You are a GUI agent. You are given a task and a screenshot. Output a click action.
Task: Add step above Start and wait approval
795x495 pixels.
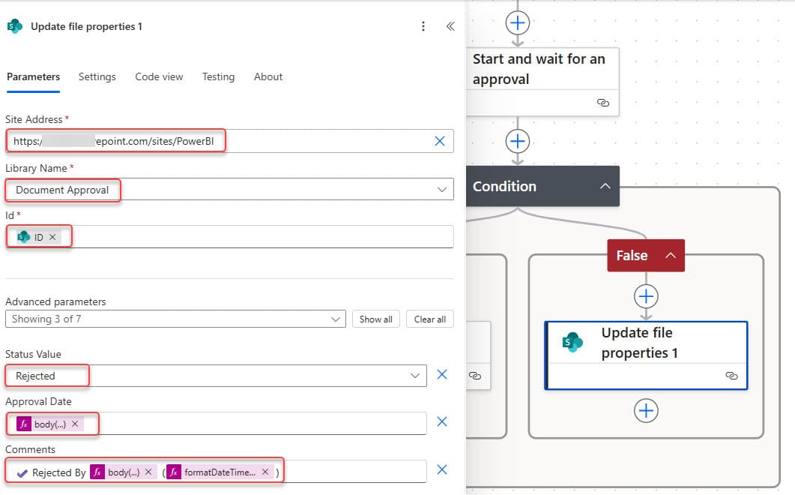click(x=517, y=22)
